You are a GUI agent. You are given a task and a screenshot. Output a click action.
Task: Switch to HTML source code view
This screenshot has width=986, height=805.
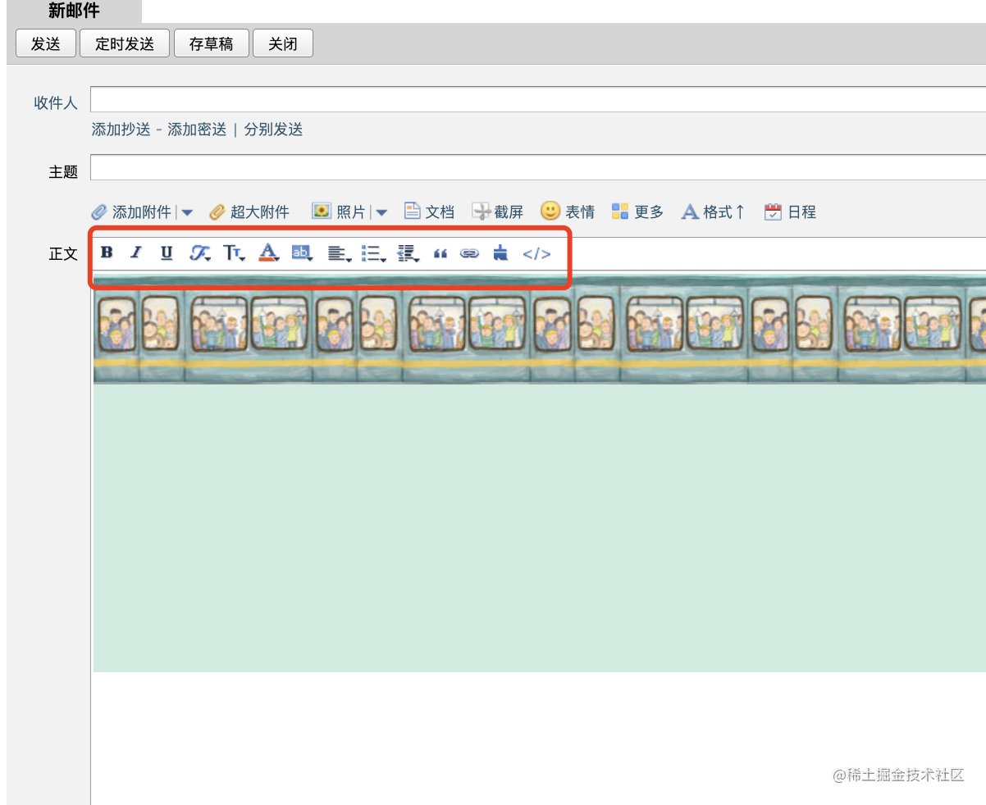tap(537, 253)
